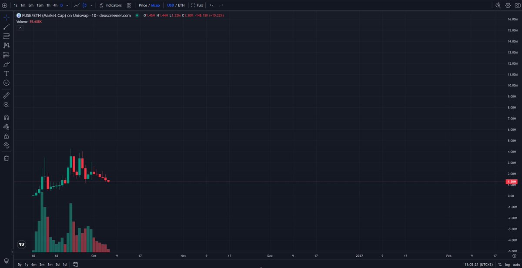Select the 1m interval in top toolbar
The image size is (522, 268).
click(23, 5)
